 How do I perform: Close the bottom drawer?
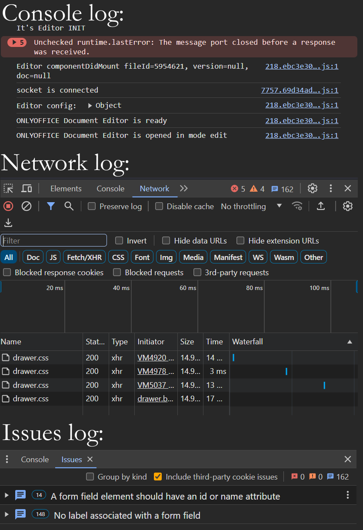348,459
